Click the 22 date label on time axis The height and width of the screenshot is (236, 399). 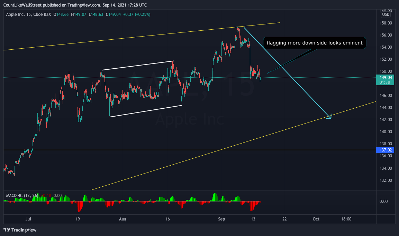click(x=284, y=219)
